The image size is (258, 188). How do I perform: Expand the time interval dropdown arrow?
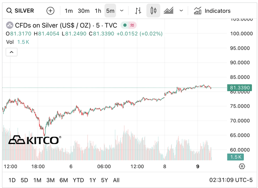point(122,11)
